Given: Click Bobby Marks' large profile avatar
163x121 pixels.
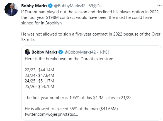Looking at the screenshot, I should [x=11, y=9].
